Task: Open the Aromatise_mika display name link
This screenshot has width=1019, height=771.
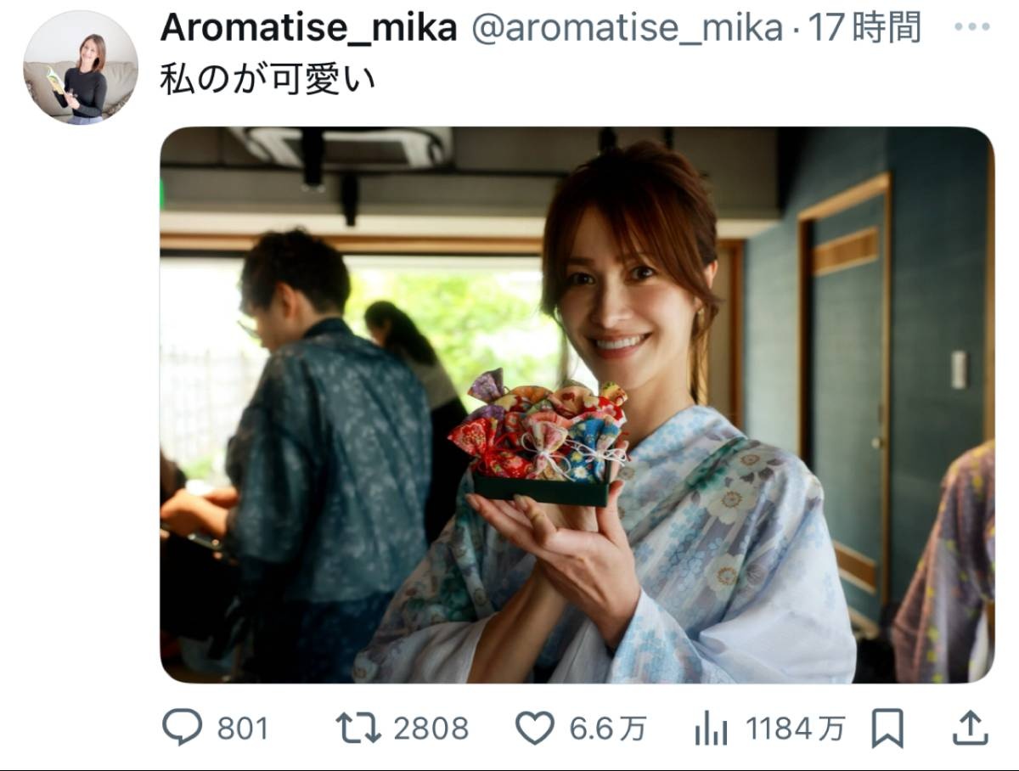Action: (309, 28)
